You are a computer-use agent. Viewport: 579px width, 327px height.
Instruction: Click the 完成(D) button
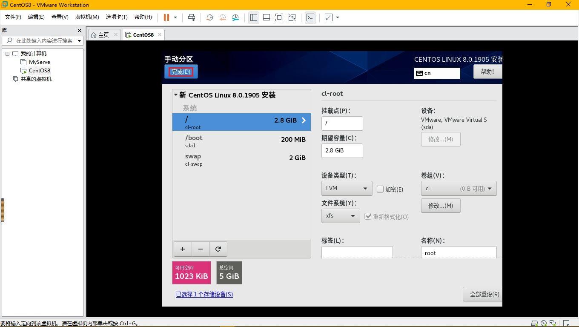pyautogui.click(x=181, y=72)
